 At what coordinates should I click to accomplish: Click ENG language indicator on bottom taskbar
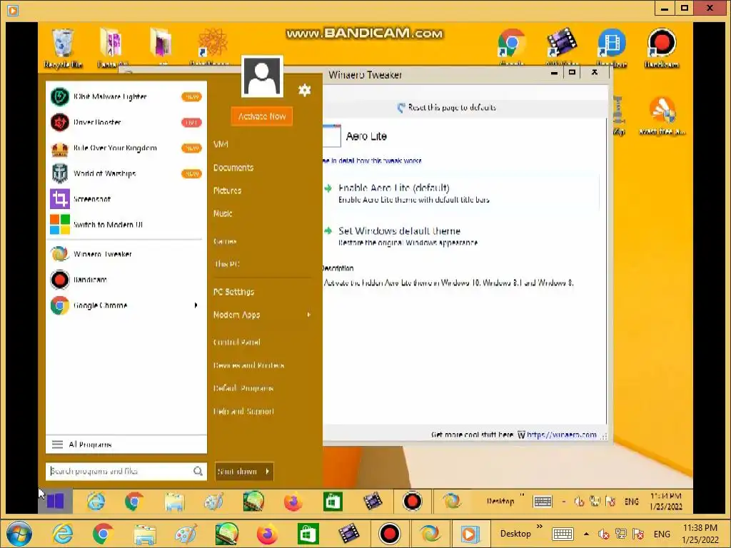(x=662, y=534)
